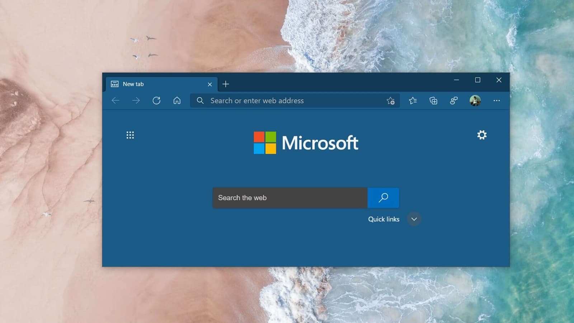Open the Home page button

point(177,100)
